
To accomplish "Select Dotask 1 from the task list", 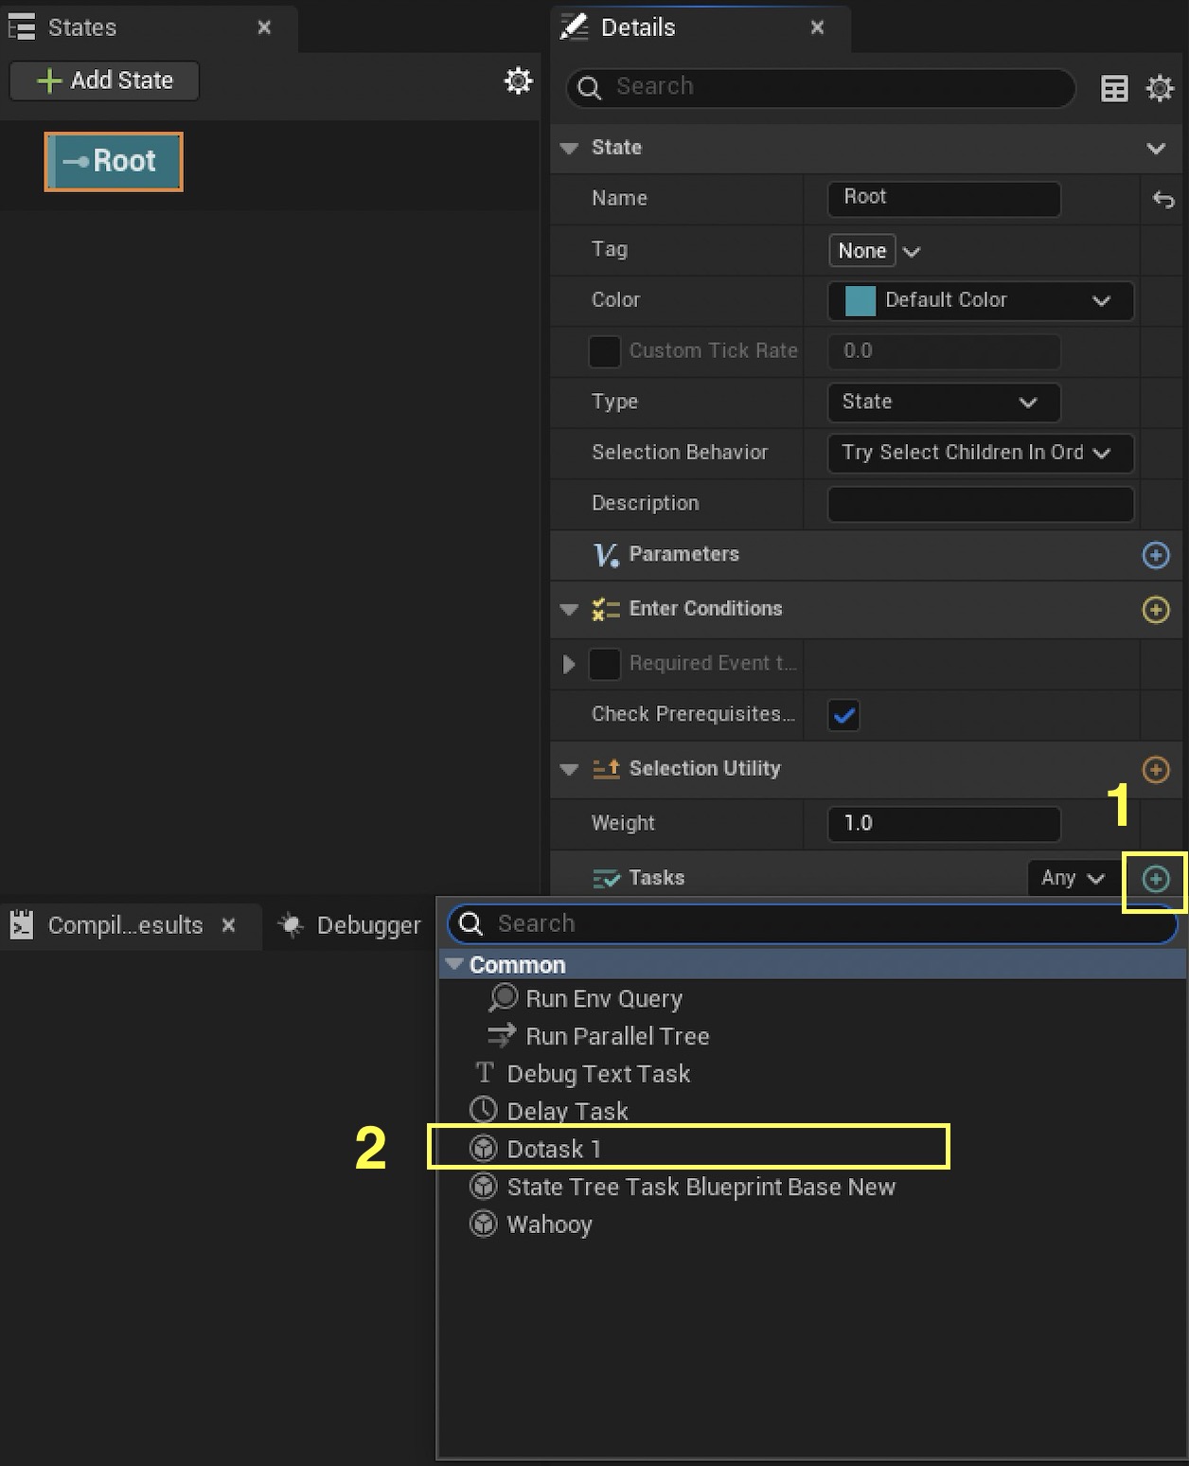I will [554, 1150].
